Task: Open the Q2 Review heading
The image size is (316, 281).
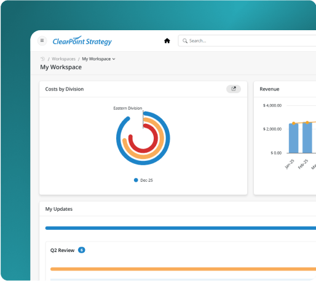Action: click(62, 250)
